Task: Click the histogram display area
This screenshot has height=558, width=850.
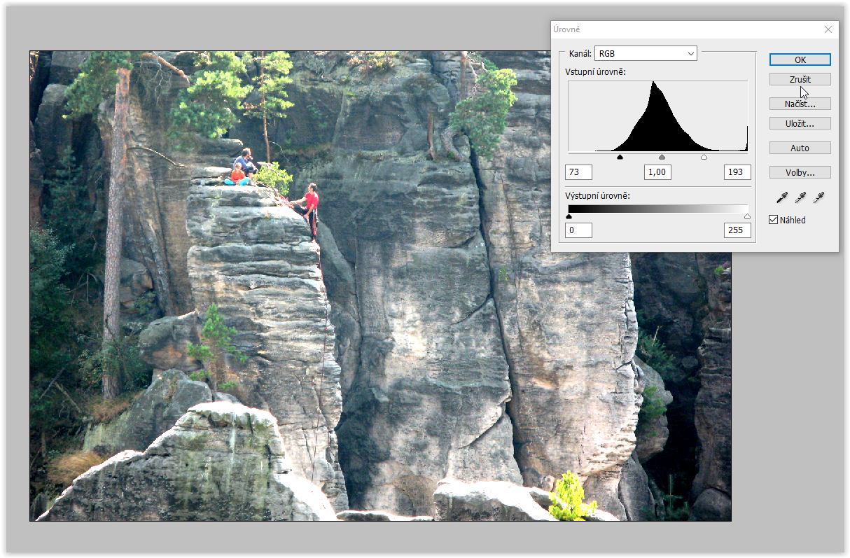Action: coord(657,116)
